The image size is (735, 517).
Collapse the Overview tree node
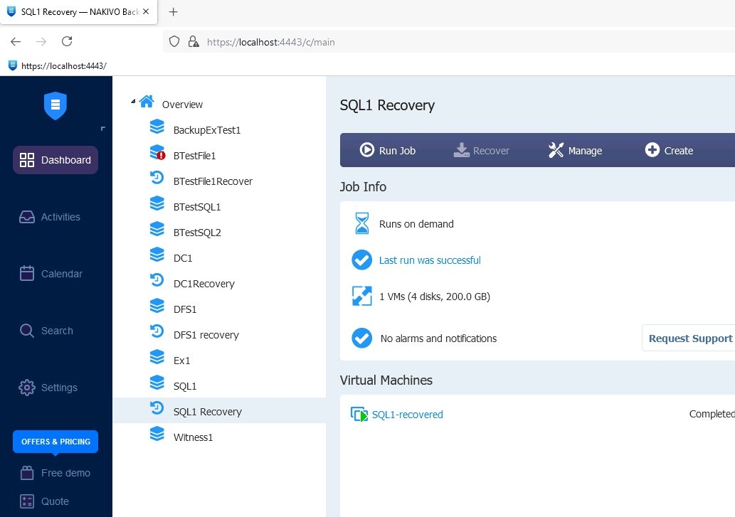[x=133, y=101]
